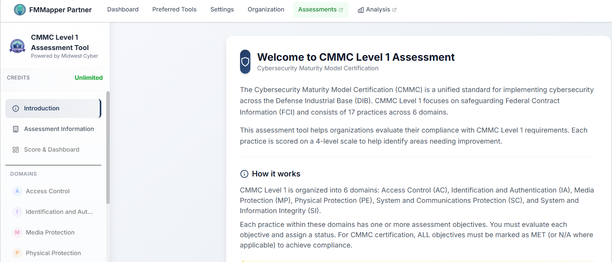Click the clipboard icon beside Assessment Information
The height and width of the screenshot is (262, 612).
pos(15,129)
